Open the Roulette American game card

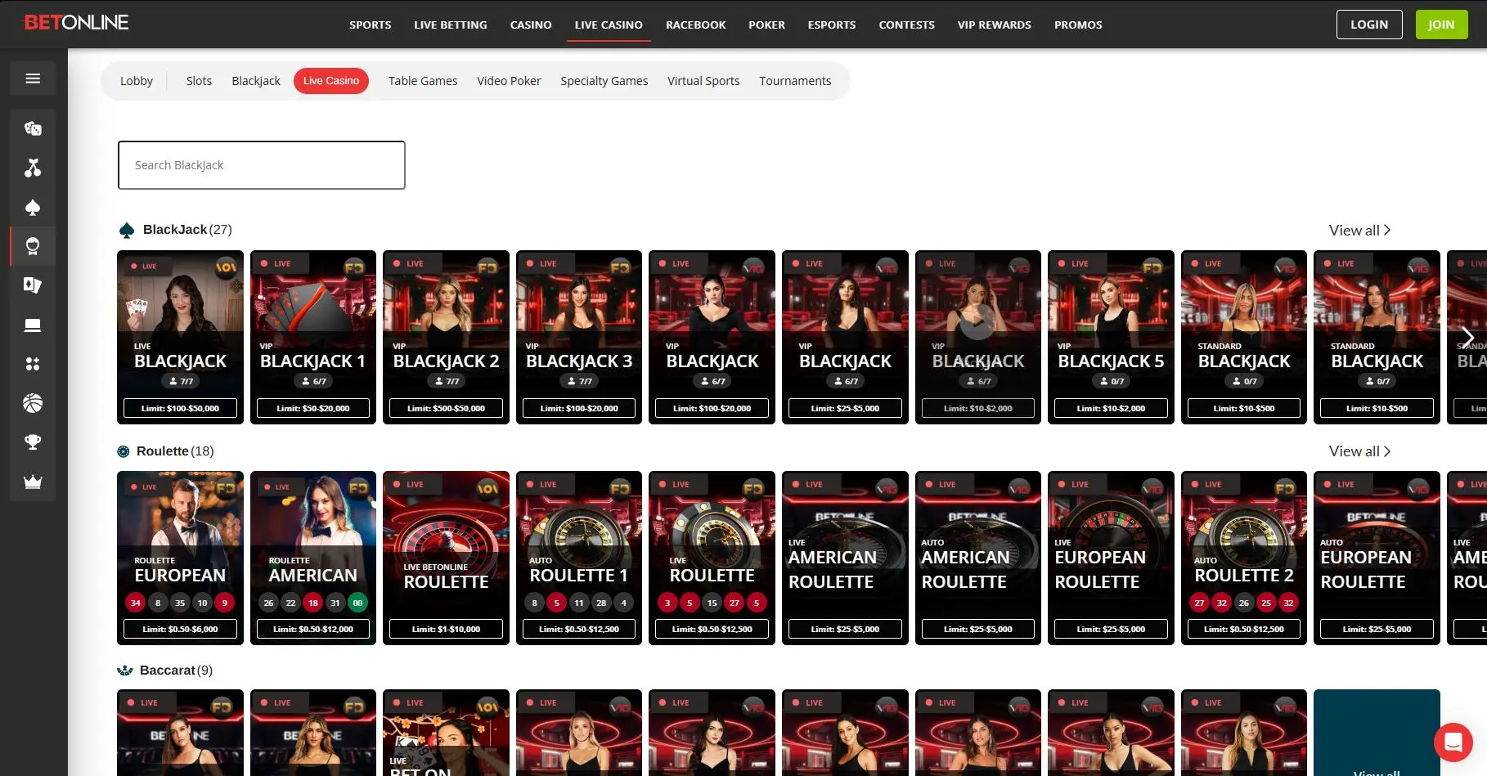point(313,558)
